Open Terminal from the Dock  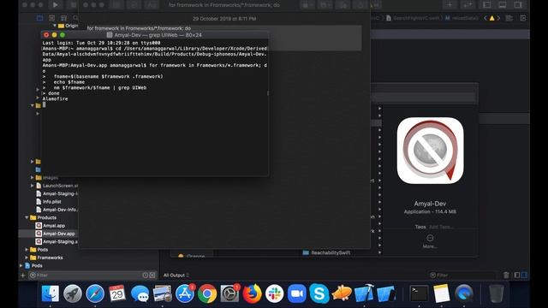pos(419,293)
